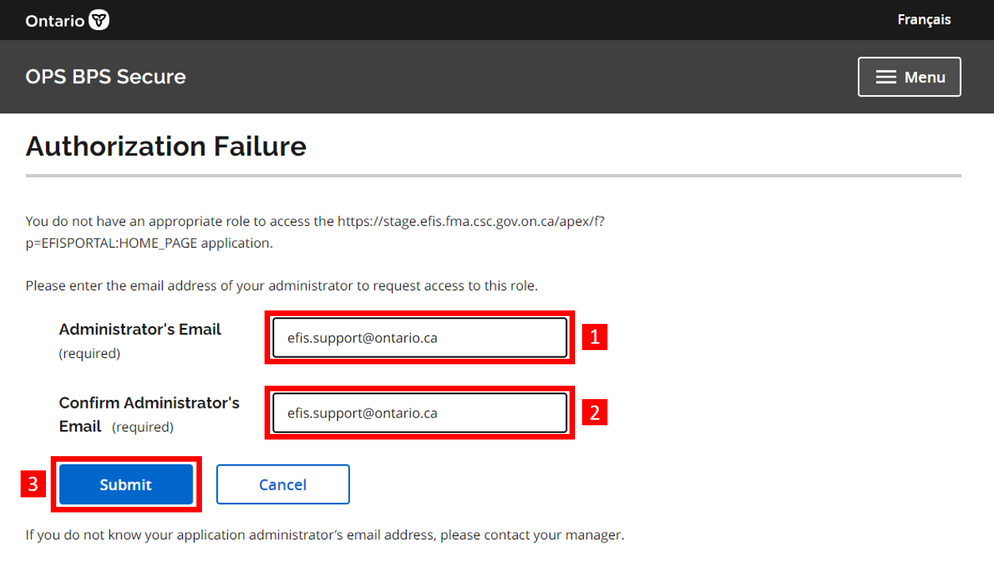Go to the OPS BPS Secure site title
Viewport: 994px width, 571px height.
pyautogui.click(x=105, y=77)
